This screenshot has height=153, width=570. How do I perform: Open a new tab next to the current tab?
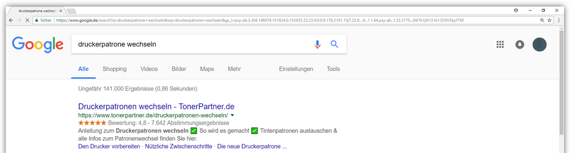click(71, 11)
